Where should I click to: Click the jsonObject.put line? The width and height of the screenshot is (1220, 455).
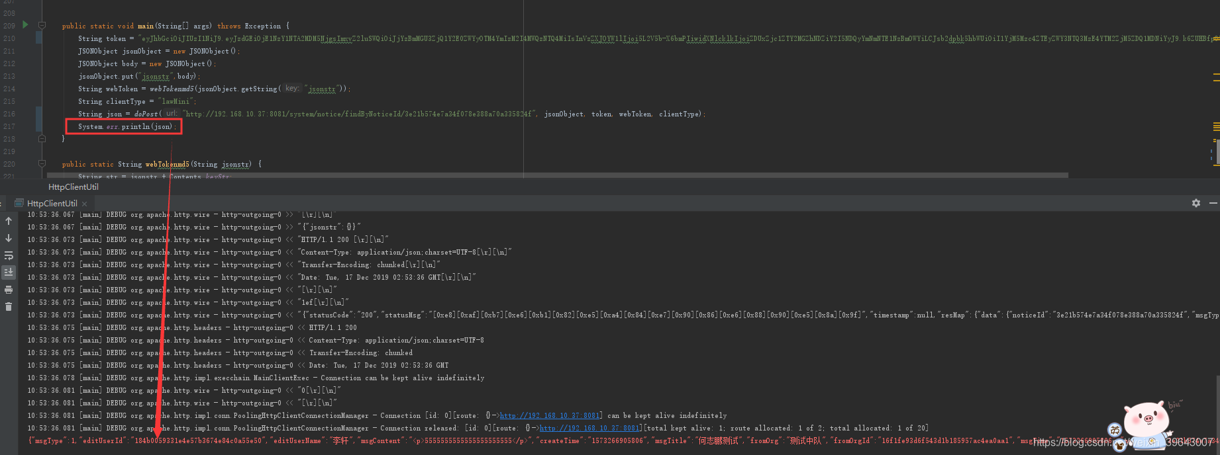(139, 76)
